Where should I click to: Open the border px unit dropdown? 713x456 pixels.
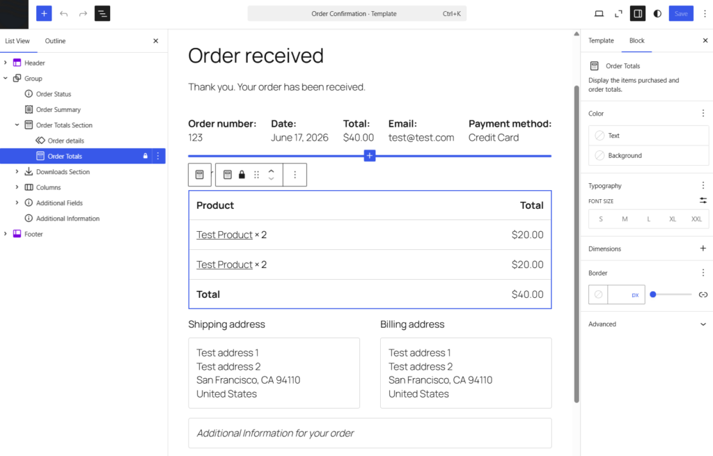pyautogui.click(x=635, y=295)
